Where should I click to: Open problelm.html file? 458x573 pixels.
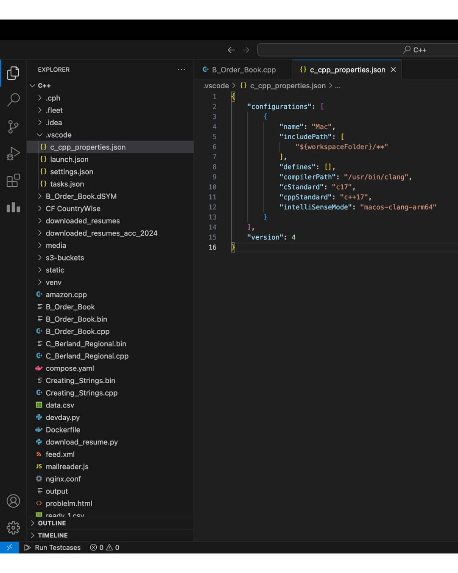(110, 504)
